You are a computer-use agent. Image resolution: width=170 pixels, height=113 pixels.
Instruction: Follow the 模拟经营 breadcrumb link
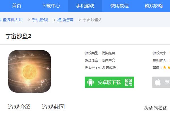(65, 20)
